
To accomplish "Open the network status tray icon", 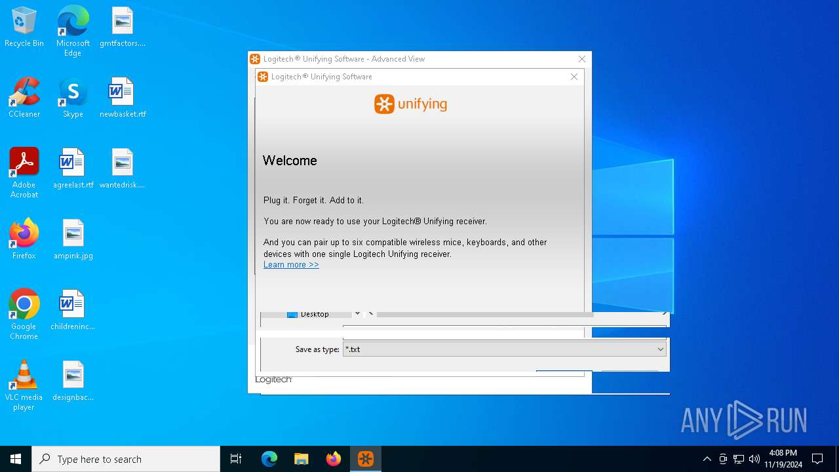I will point(739,459).
